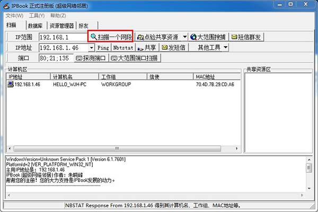Expand the 其他工具 dropdown

[x=226, y=48]
